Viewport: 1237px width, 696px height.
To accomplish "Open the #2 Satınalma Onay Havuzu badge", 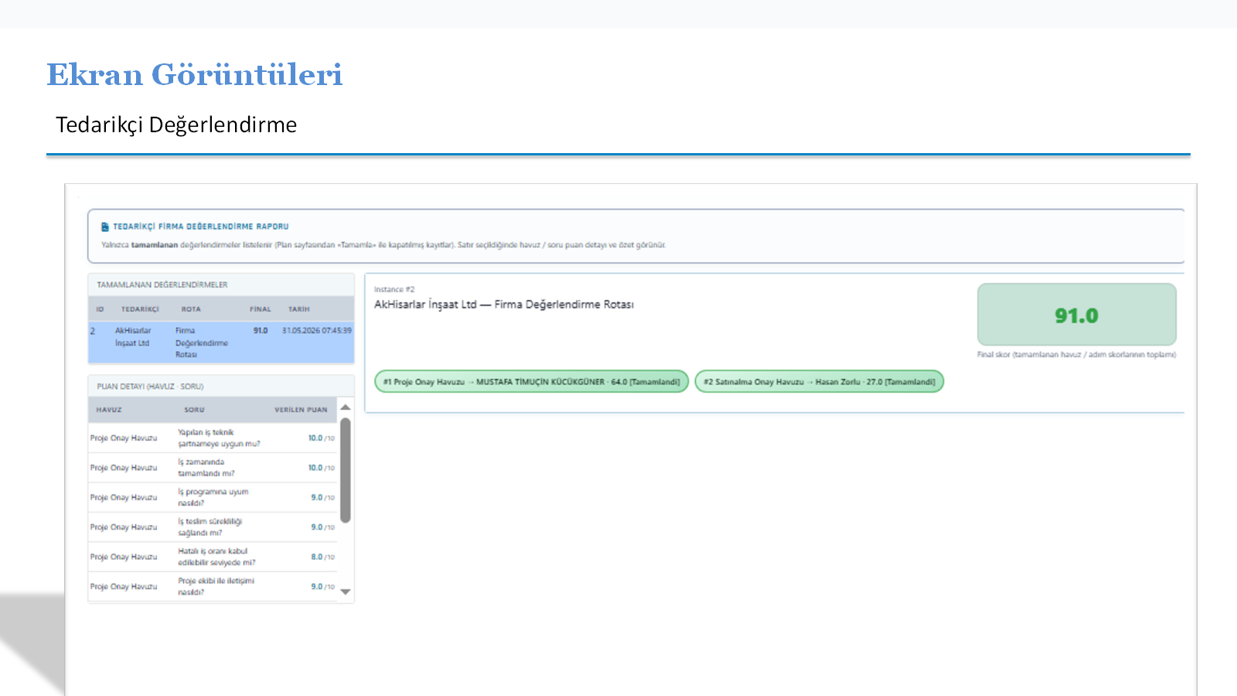I will point(820,381).
